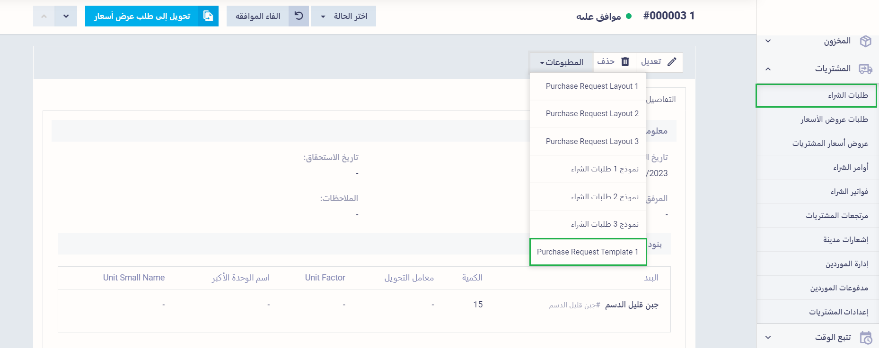Expand the المخزون inventory sidebar section
Viewport: 879px width, 348px height.
[x=768, y=41]
